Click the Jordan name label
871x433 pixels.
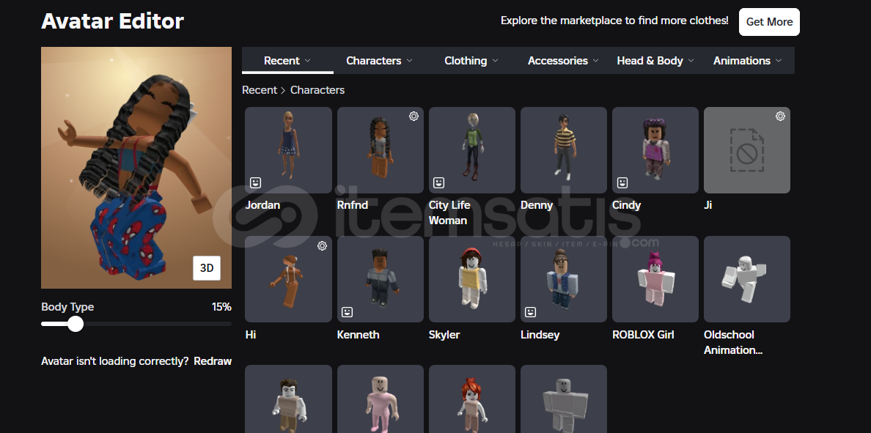(x=262, y=205)
